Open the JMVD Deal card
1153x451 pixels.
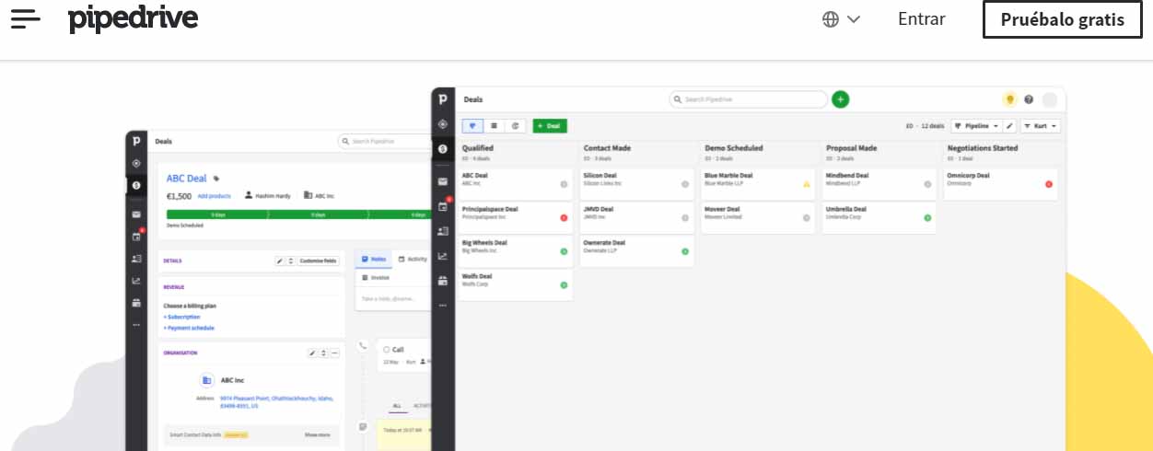tap(636, 217)
